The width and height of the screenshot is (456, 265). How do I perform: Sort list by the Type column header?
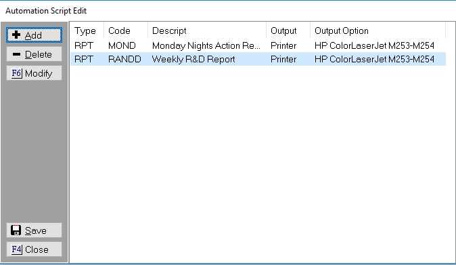87,30
